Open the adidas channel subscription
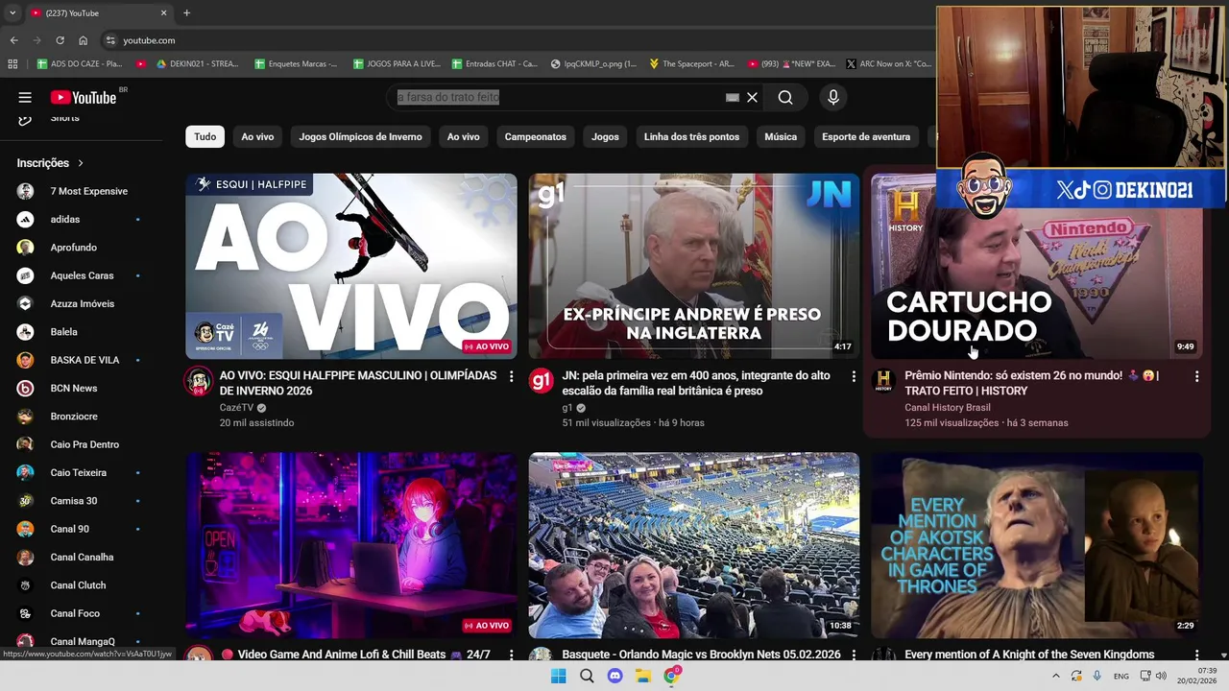 click(82, 220)
